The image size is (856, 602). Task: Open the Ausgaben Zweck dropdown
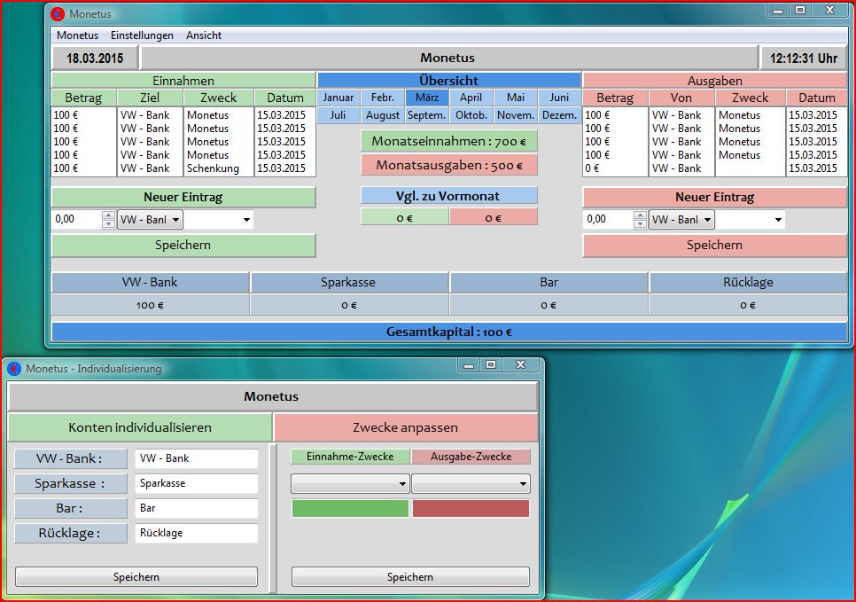click(751, 220)
